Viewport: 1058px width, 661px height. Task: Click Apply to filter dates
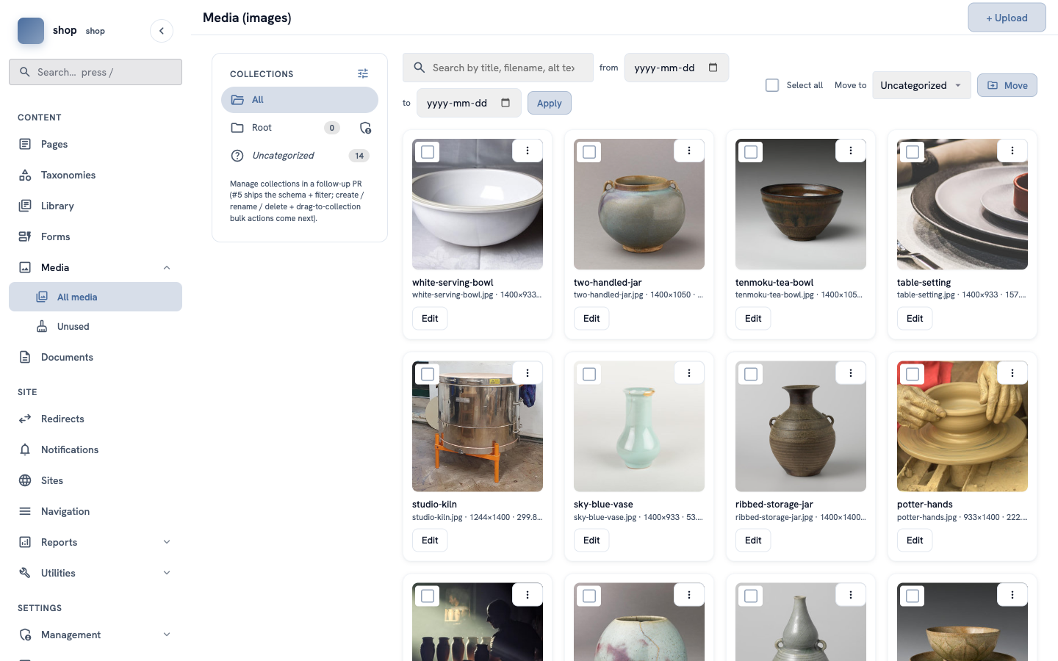tap(549, 103)
